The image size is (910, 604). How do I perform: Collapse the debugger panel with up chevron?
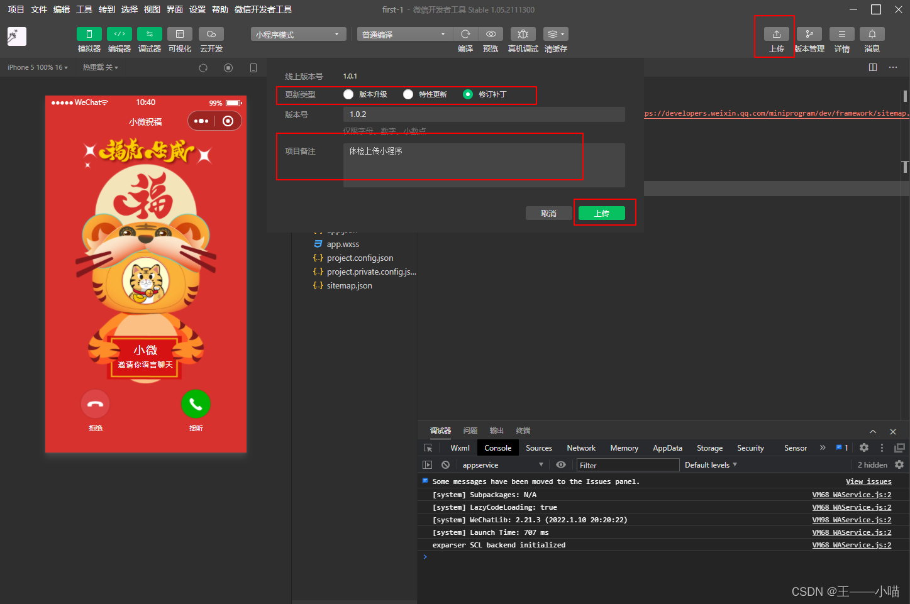pos(873,431)
